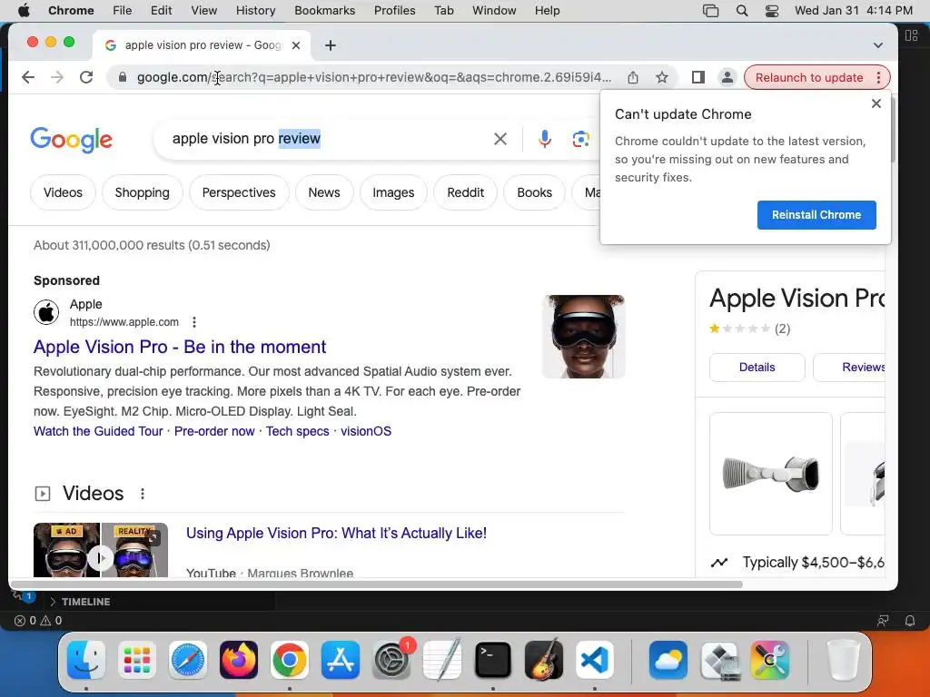The height and width of the screenshot is (697, 930).
Task: Open Using Apple Vision Pro video link
Action: click(336, 533)
